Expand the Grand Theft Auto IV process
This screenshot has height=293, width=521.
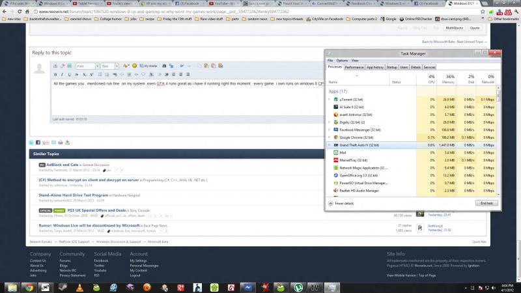(330, 145)
